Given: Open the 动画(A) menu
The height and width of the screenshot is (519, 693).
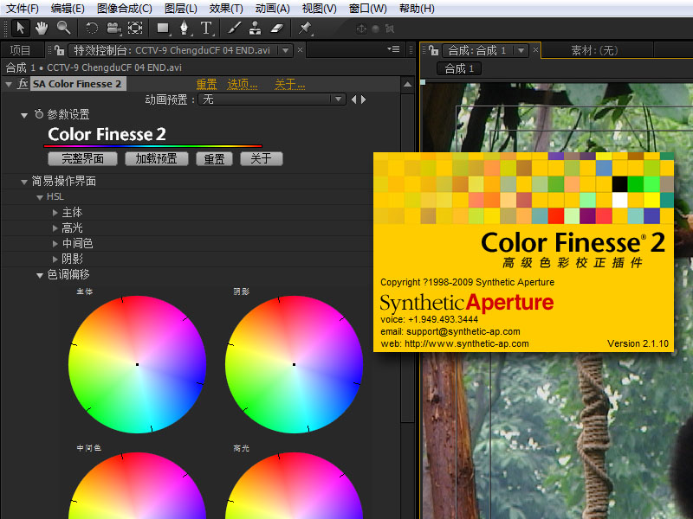Looking at the screenshot, I should (273, 9).
